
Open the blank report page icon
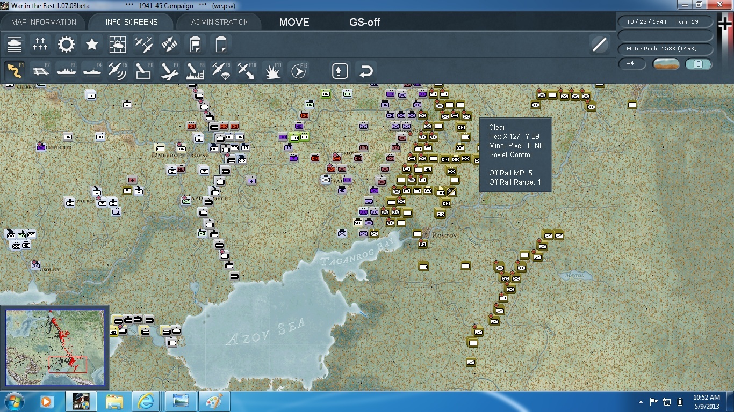221,45
